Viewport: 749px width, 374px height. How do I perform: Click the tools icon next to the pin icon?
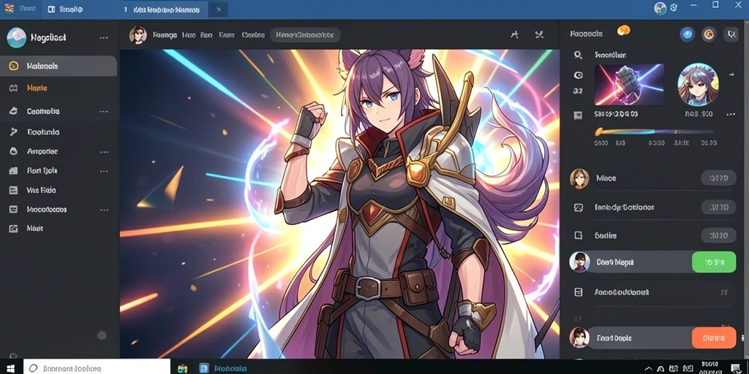pos(539,34)
